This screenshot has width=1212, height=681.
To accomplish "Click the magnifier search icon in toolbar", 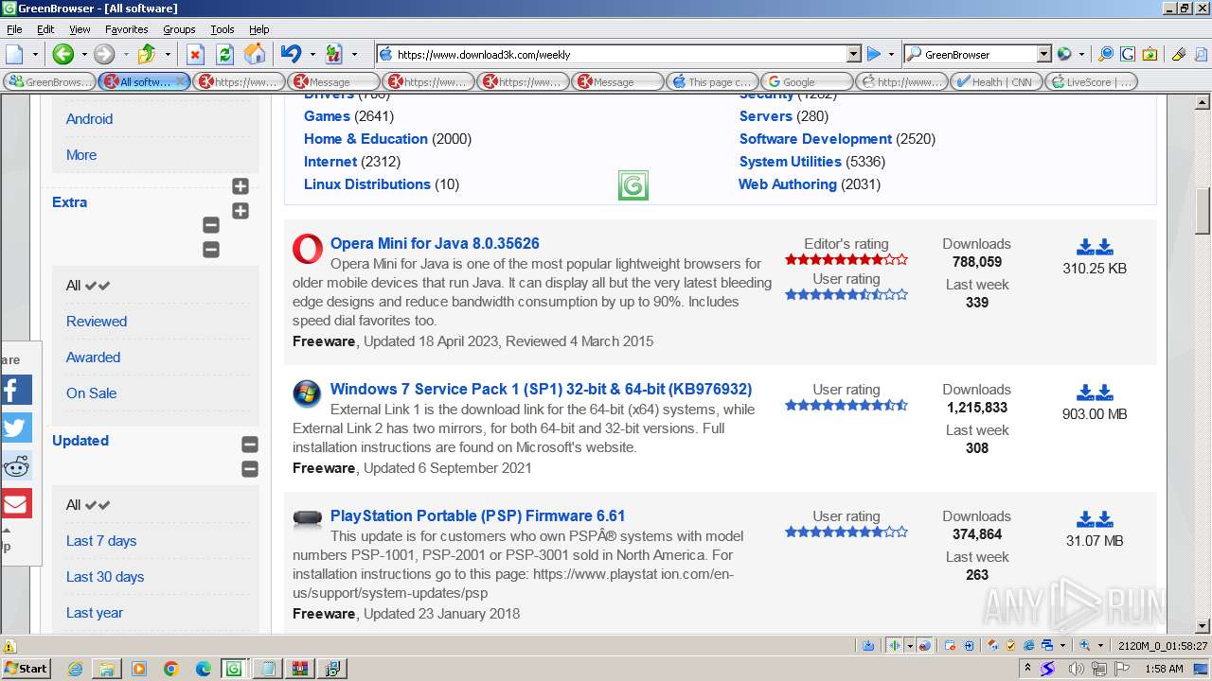I will tap(1106, 54).
